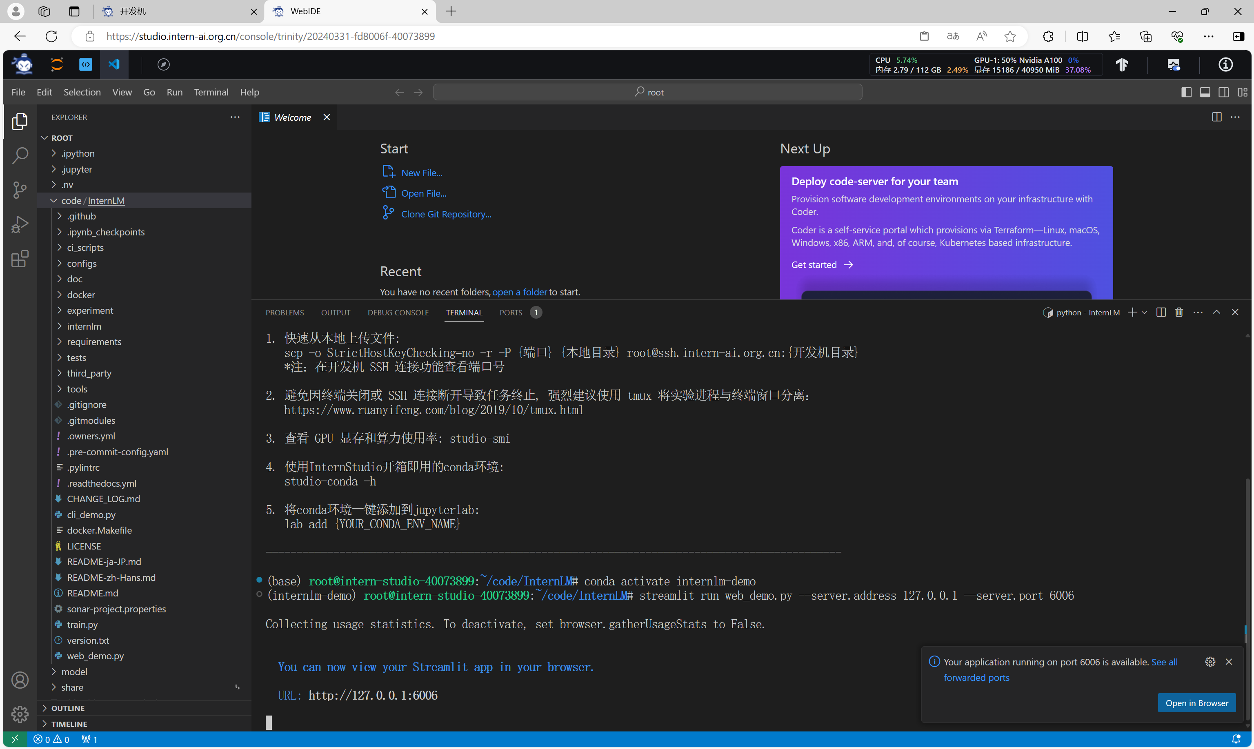
Task: Select the VS Code icon in top toolbar
Action: [114, 64]
